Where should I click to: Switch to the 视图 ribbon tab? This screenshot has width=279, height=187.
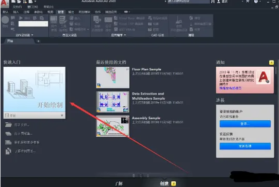coord(50,12)
